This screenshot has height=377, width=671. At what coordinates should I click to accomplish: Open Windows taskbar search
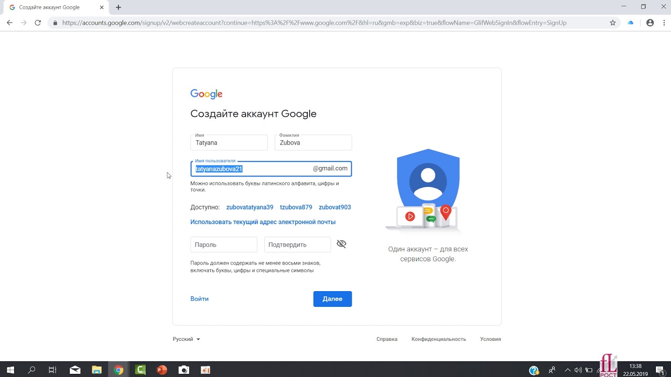point(31,370)
